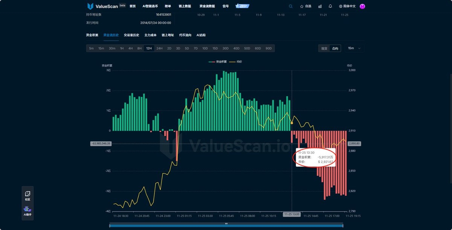Screen dimensions: 452x230
Task: Switch to AI追踪 tab
Action: pos(201,35)
